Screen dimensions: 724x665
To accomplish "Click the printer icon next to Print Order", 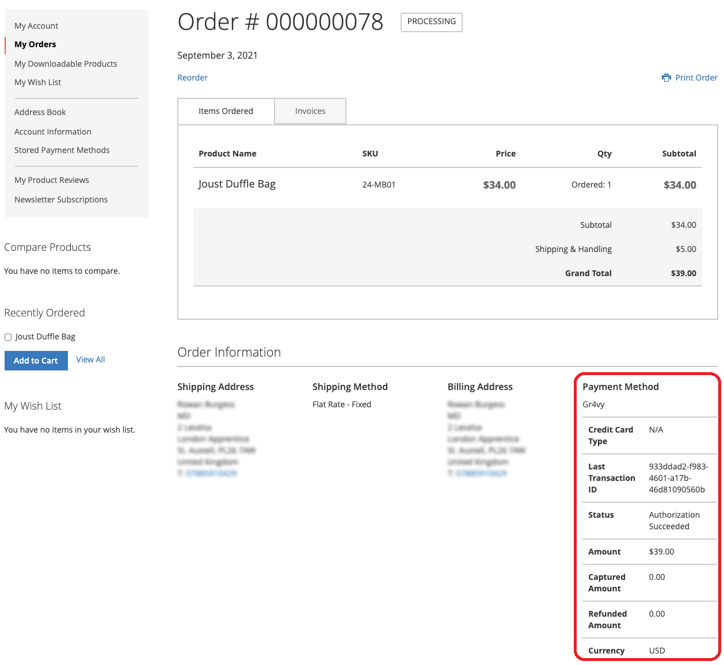I will (x=666, y=77).
